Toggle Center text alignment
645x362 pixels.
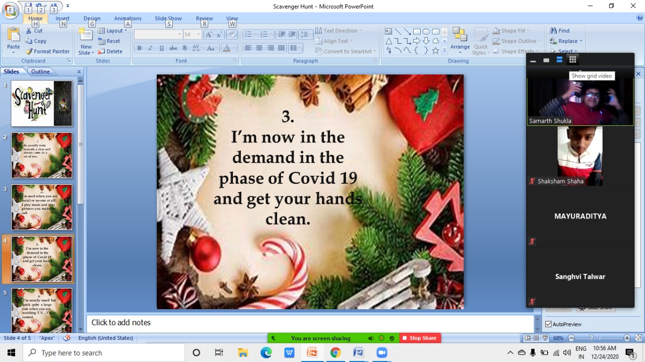tap(259, 48)
